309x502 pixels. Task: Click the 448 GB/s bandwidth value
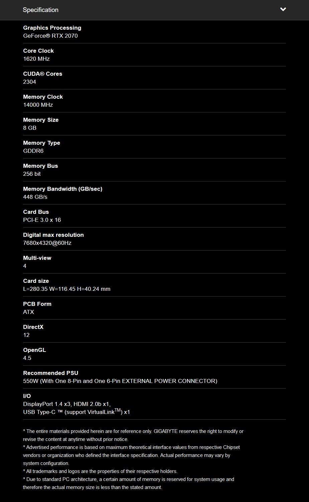[35, 197]
